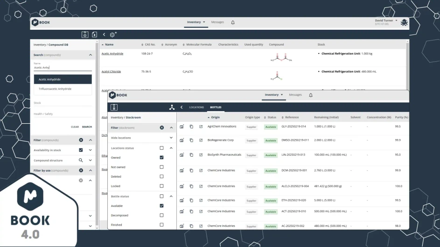Click the M BOOK logo in Compound DB window
The height and width of the screenshot is (247, 440).
pyautogui.click(x=41, y=22)
